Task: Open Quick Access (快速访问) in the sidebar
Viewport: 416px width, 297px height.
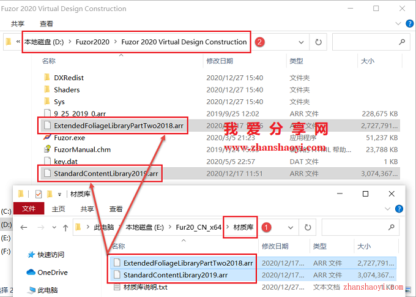Action: click(46, 255)
